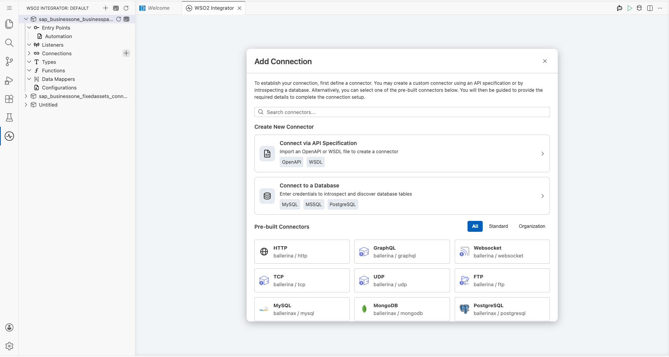Switch to the WSO2 Integrator tab
The height and width of the screenshot is (357, 669).
[214, 8]
